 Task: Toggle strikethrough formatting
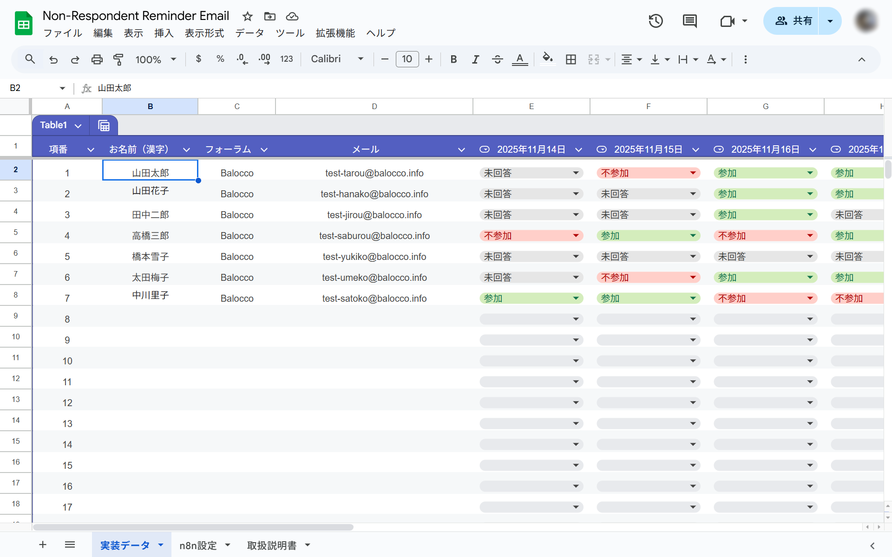[497, 59]
